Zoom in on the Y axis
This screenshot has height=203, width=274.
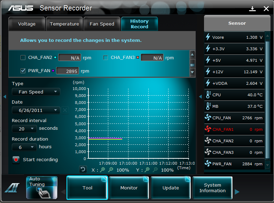(147, 170)
